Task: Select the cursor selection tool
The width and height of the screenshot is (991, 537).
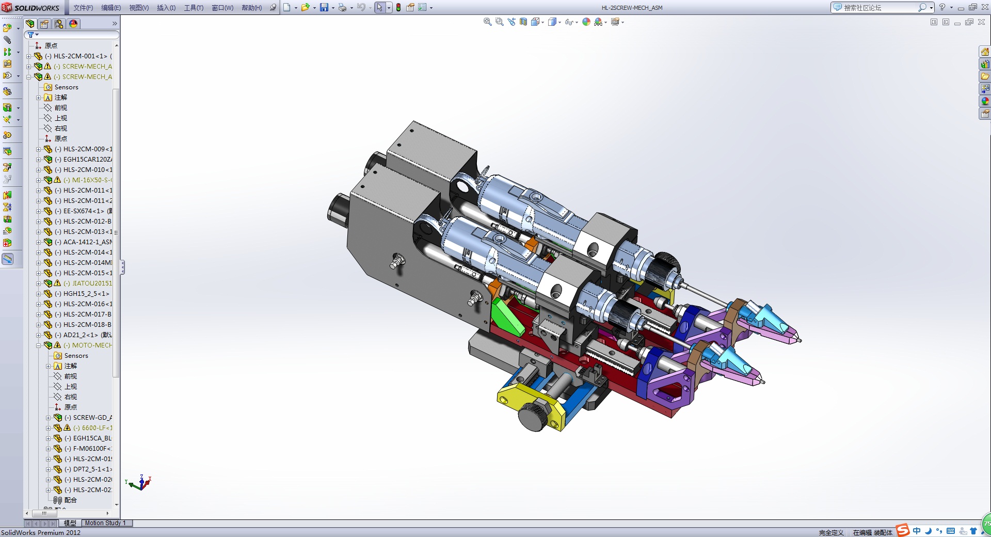Action: click(x=379, y=7)
